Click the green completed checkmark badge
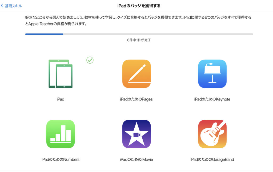Screen dimensions: 273x172 [90, 60]
